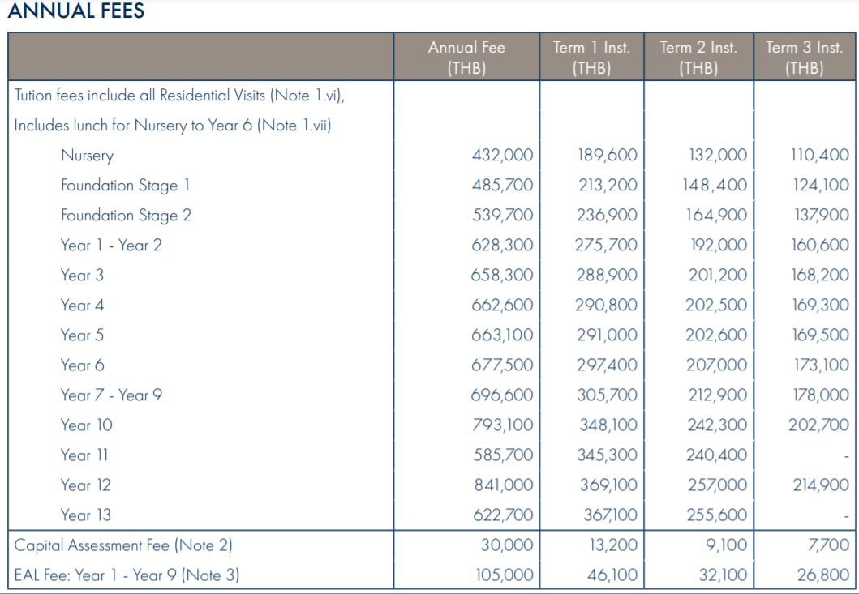
Task: Select the Annual Fee (THB) column header
Action: tap(466, 58)
